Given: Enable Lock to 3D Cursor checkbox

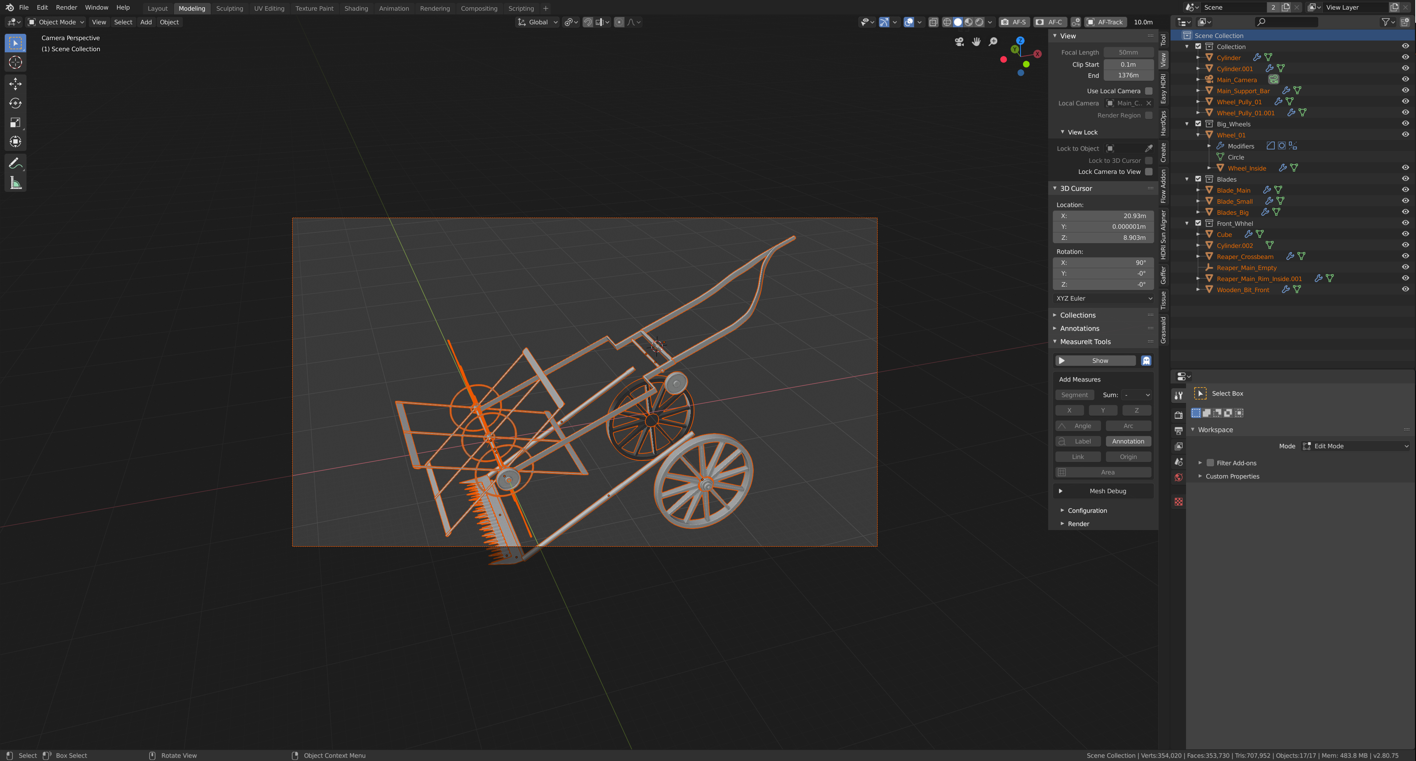Looking at the screenshot, I should (x=1148, y=161).
